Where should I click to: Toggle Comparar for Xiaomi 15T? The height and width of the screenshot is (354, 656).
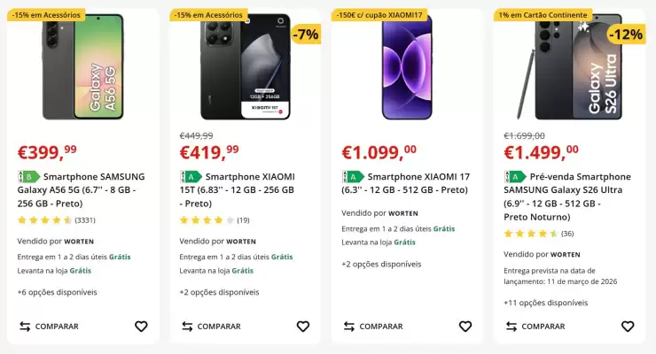pyautogui.click(x=211, y=327)
